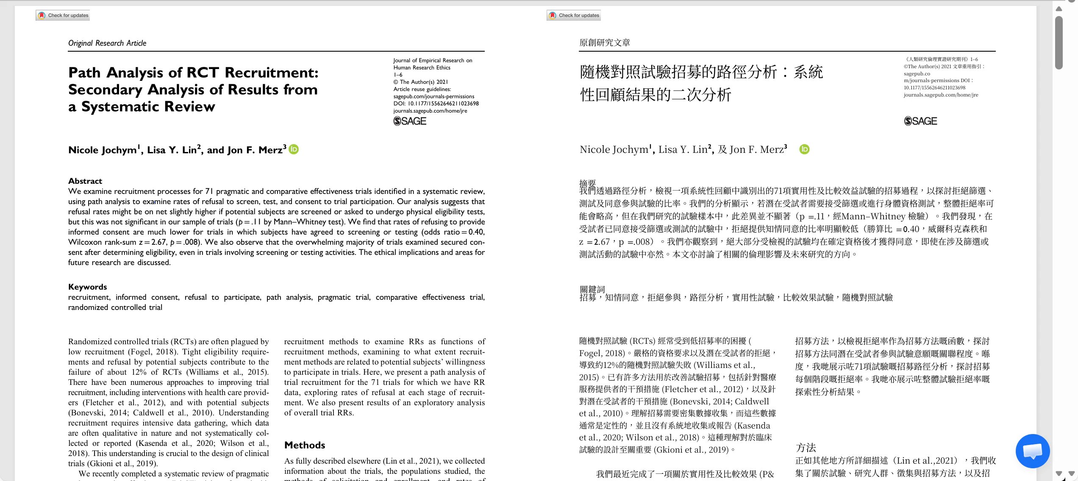Click the SAGE logo on translated page
The image size is (1078, 481).
920,122
